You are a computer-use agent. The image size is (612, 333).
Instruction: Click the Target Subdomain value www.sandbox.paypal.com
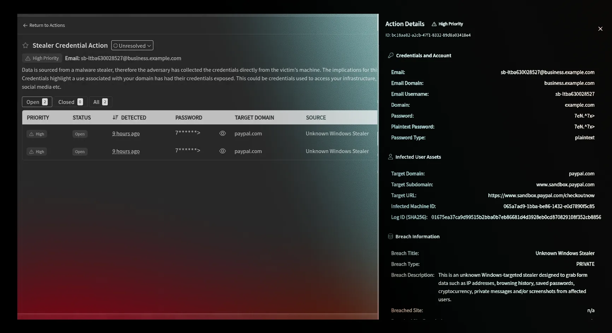click(x=565, y=185)
